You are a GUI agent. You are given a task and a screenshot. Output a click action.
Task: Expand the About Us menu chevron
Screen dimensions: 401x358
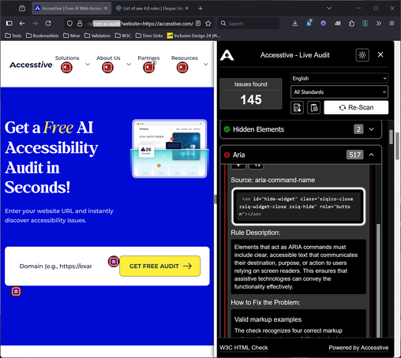129,65
